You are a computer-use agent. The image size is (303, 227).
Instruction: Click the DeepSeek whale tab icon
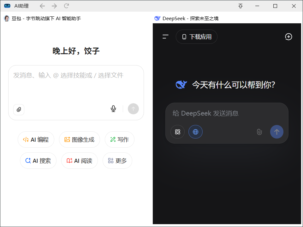pos(157,18)
